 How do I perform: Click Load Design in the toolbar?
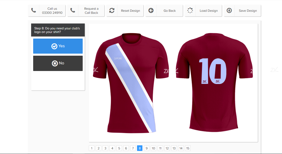209,10
